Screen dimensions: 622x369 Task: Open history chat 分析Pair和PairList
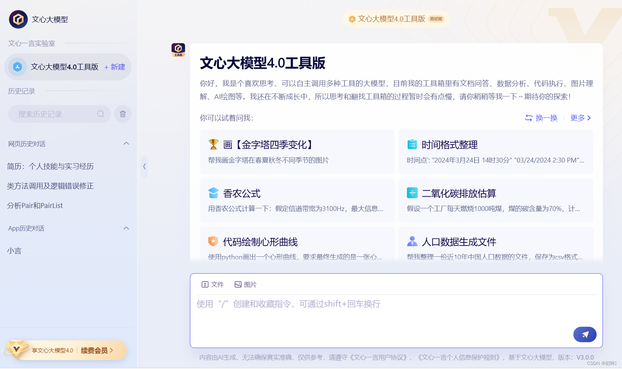35,205
